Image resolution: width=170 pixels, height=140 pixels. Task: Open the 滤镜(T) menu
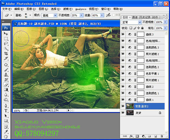68,9
